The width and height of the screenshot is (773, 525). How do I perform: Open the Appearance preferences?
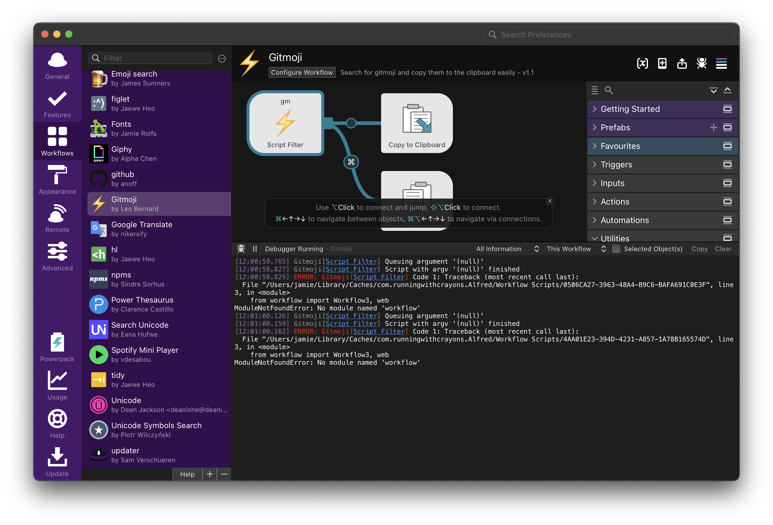[x=57, y=180]
